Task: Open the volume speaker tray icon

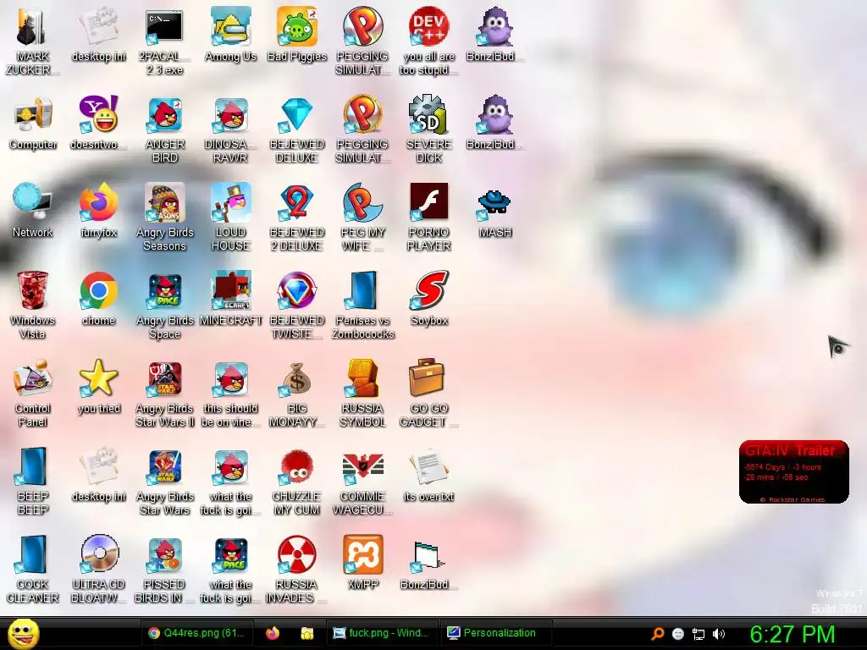Action: point(718,634)
